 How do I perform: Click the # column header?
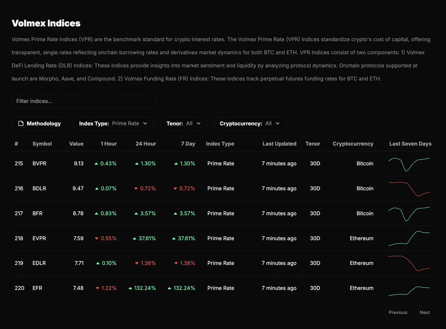click(x=16, y=143)
